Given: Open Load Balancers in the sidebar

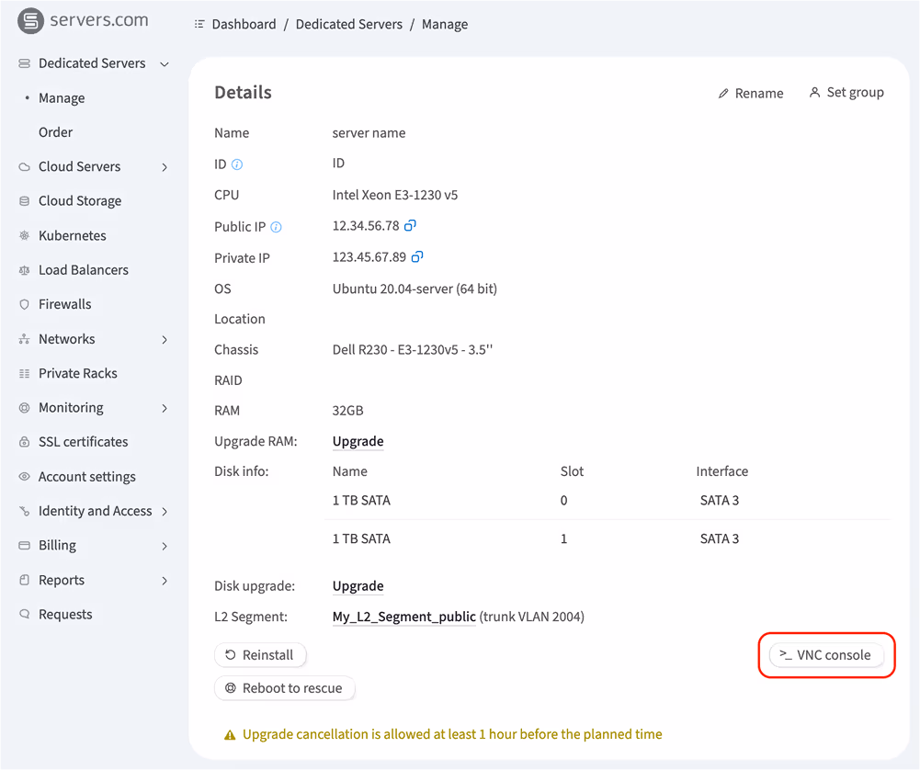Looking at the screenshot, I should click(84, 270).
